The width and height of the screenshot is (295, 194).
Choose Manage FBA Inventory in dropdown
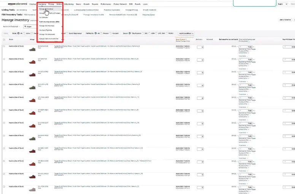click(47, 26)
